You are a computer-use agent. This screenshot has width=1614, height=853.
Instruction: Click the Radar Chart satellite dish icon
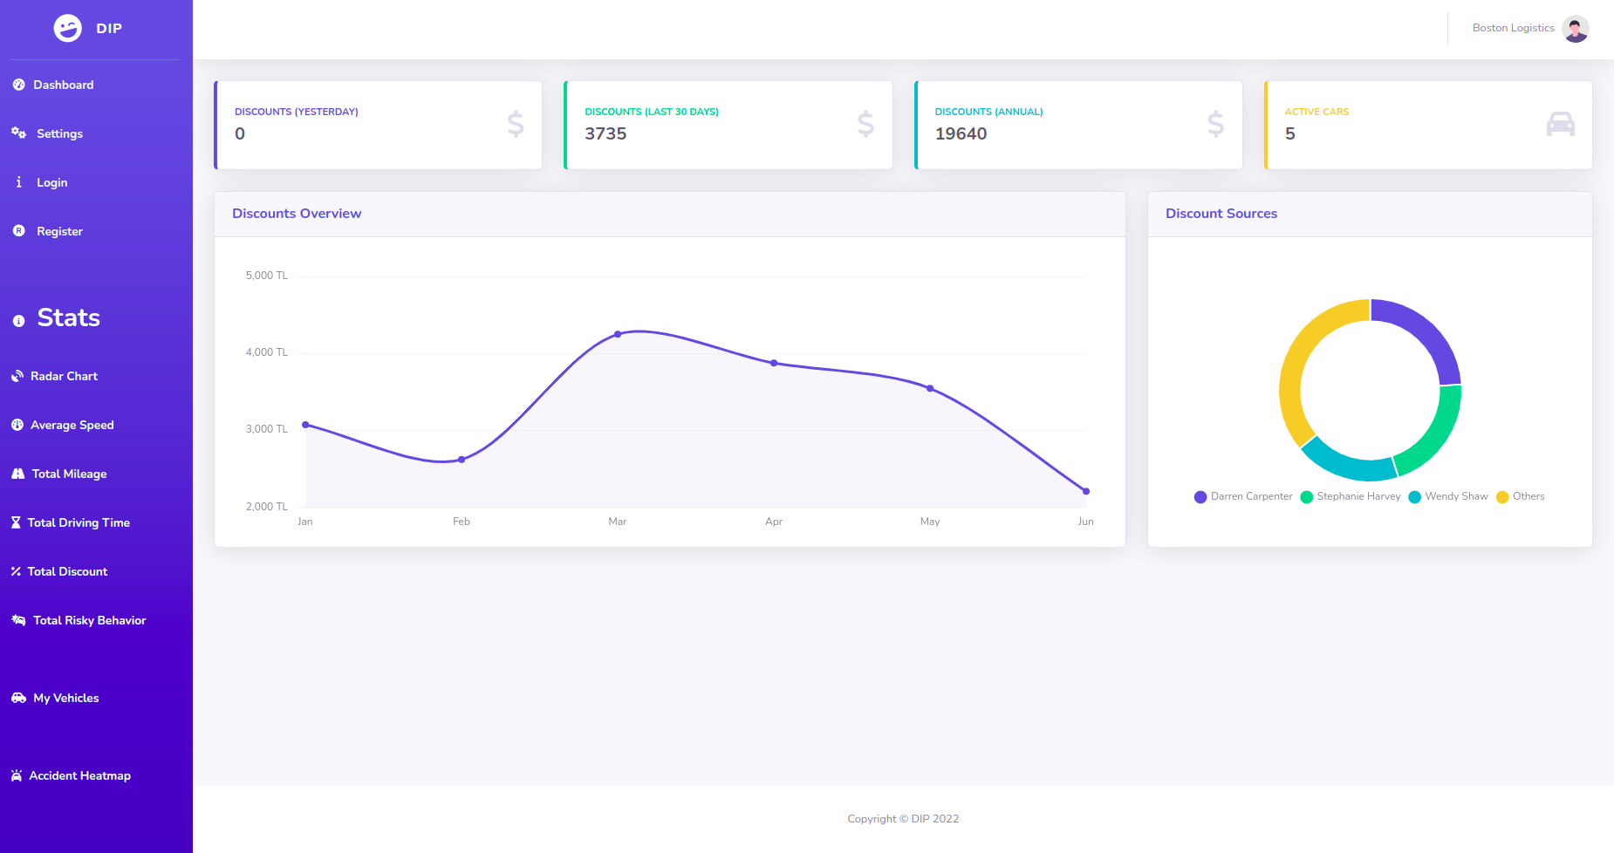click(x=17, y=376)
